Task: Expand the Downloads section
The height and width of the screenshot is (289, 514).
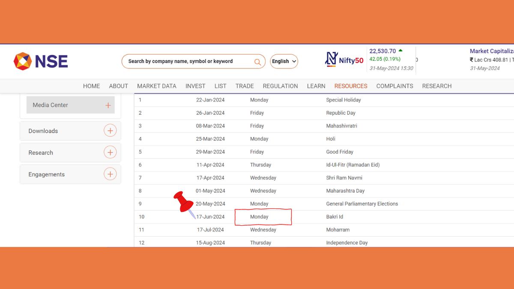Action: point(110,131)
